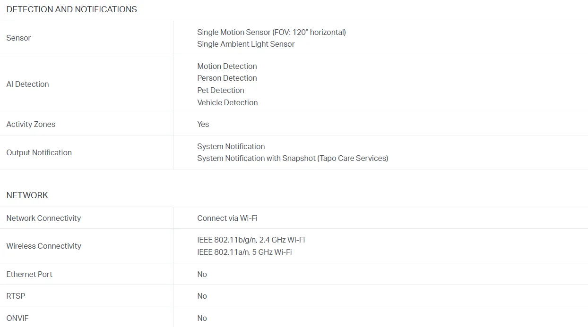Viewport: 588px width, 327px height.
Task: Select the Connect via Wi-Fi value
Action: coord(227,218)
